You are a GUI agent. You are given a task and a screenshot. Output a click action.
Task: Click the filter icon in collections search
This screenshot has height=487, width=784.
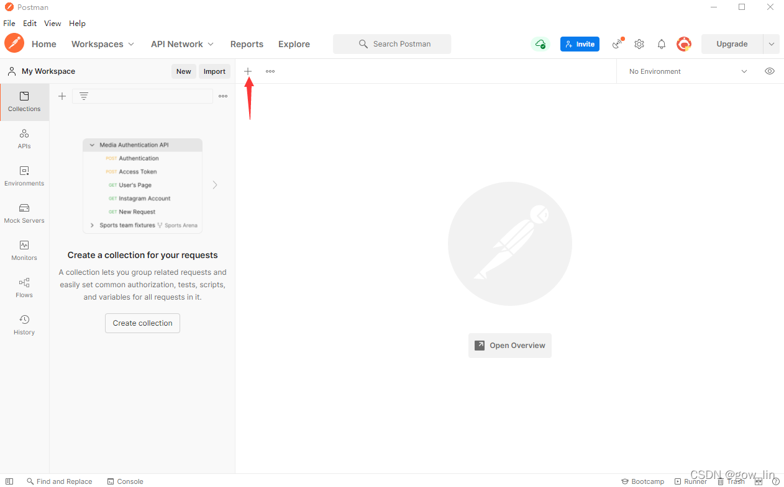(x=84, y=96)
